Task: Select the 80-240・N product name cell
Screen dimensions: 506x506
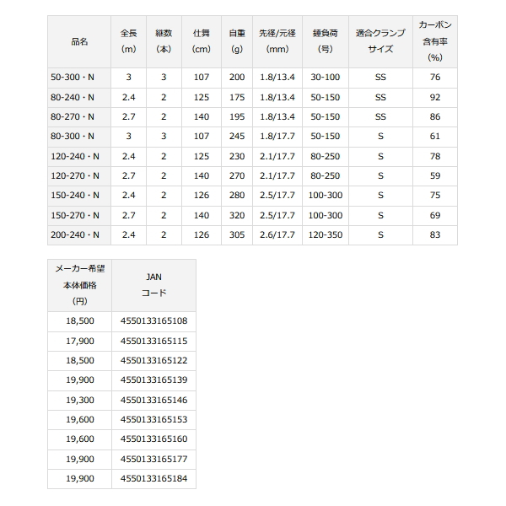Action: 79,98
